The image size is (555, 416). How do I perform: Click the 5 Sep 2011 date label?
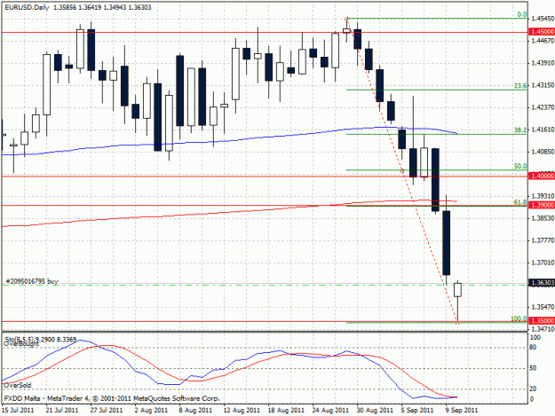pos(417,410)
